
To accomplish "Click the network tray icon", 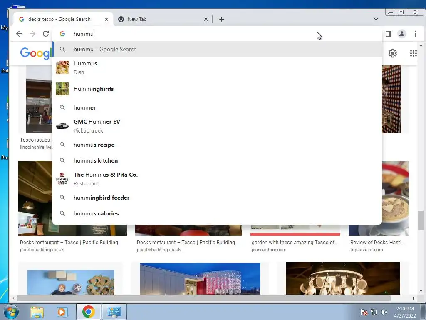I will point(374,312).
